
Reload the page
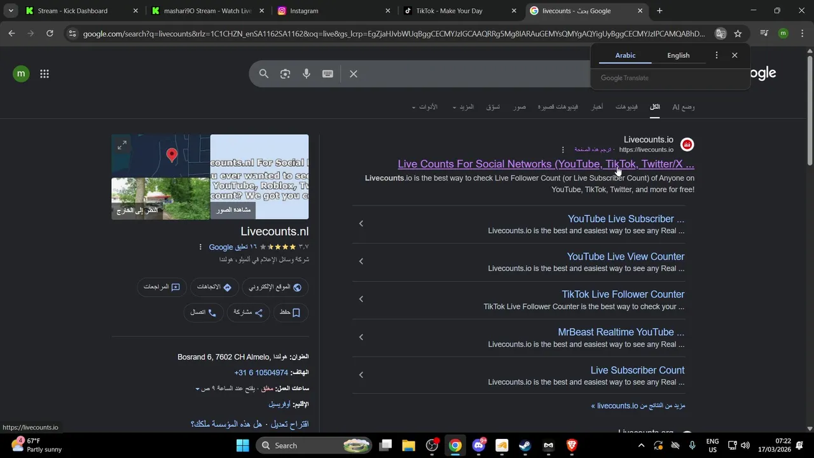[x=50, y=34]
